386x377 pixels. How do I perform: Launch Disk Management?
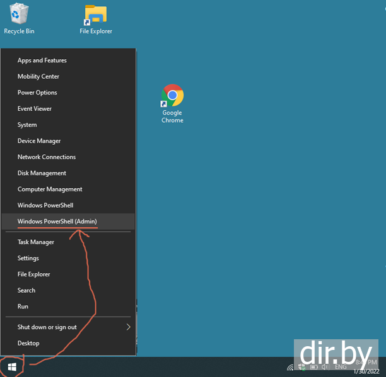click(68, 173)
